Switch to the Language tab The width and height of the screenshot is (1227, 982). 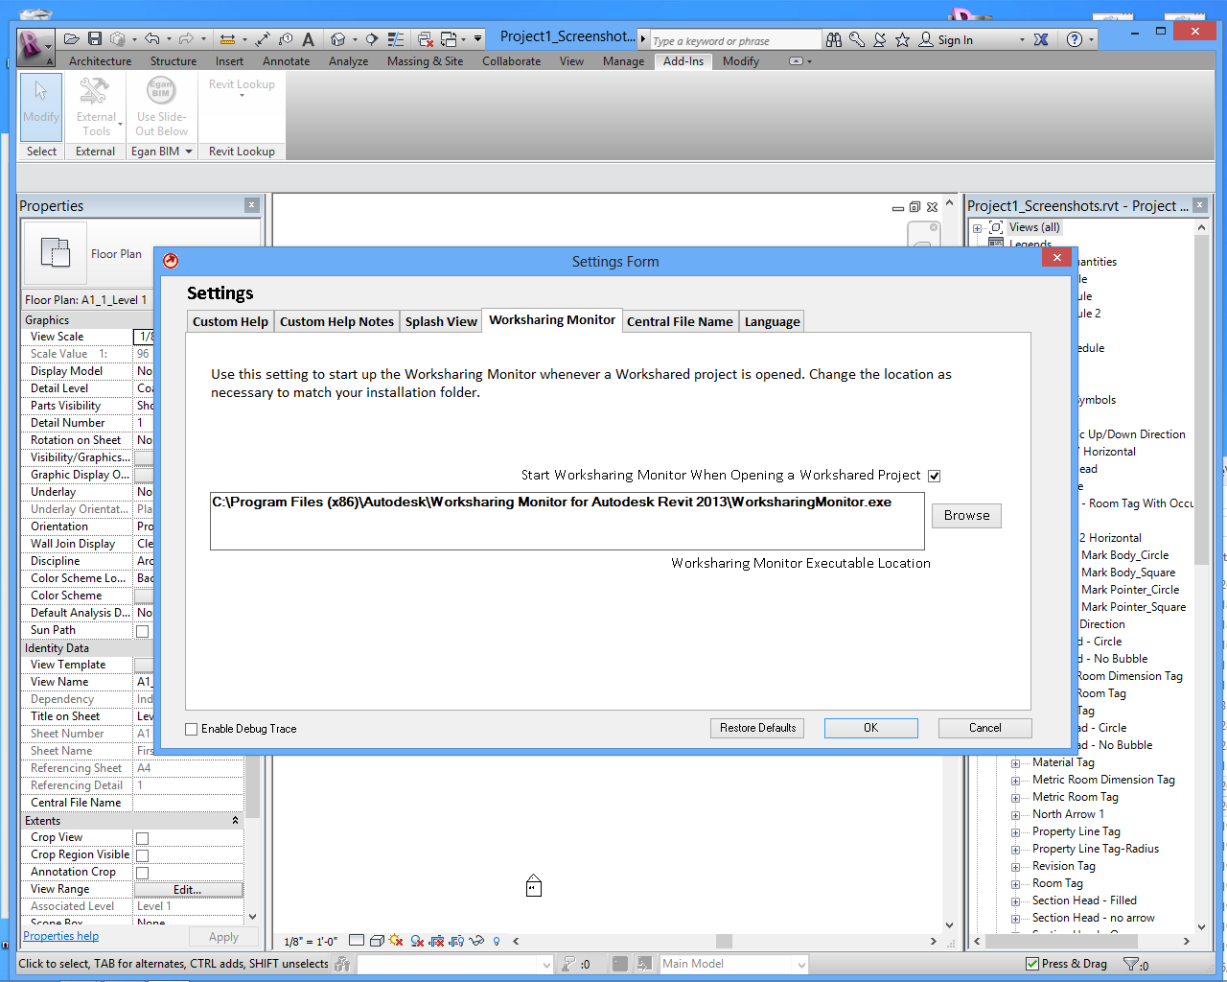772,321
